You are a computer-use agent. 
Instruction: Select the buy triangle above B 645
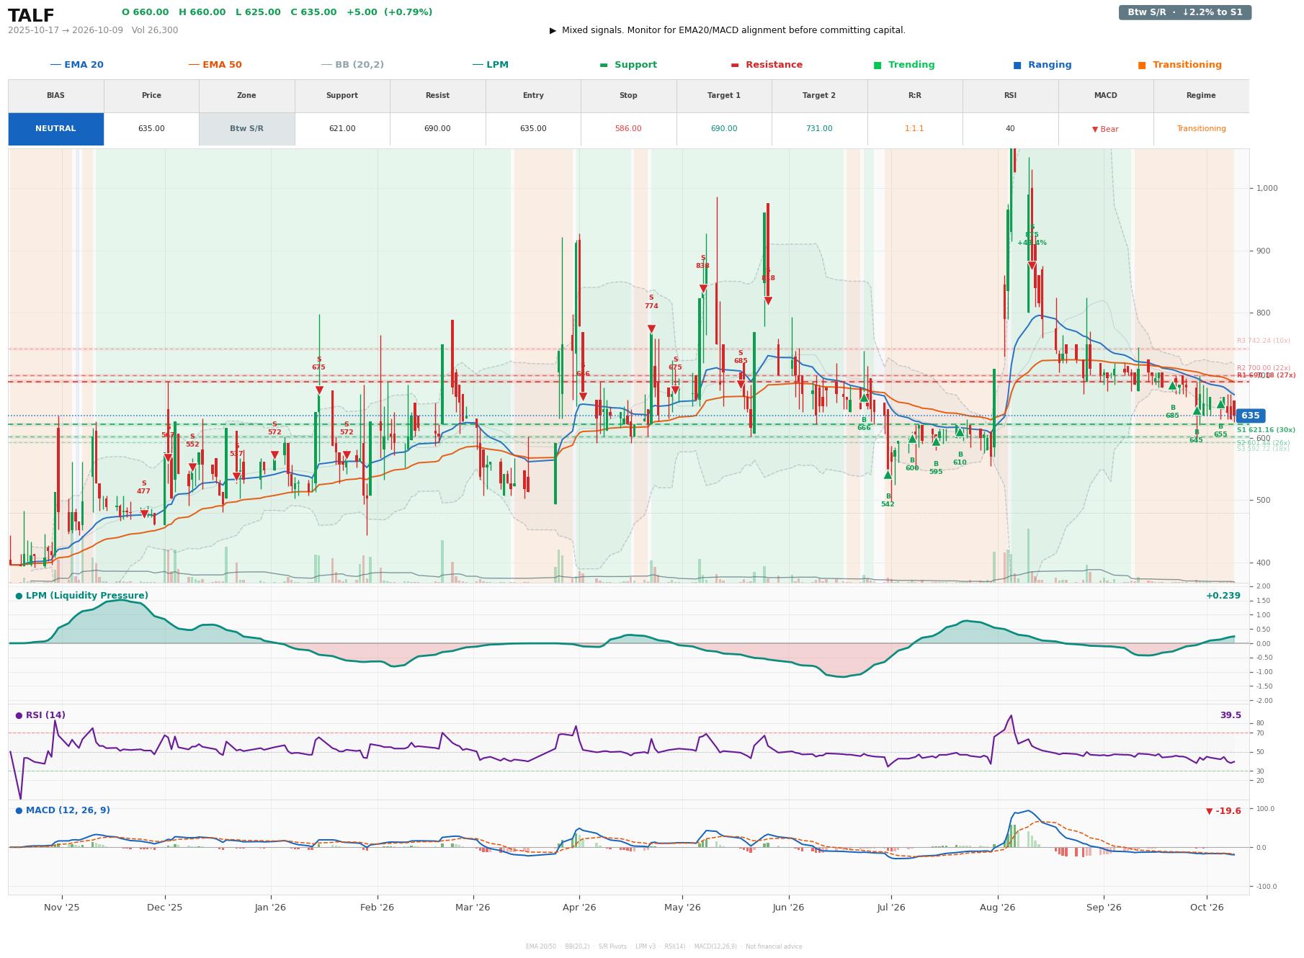coord(1197,411)
